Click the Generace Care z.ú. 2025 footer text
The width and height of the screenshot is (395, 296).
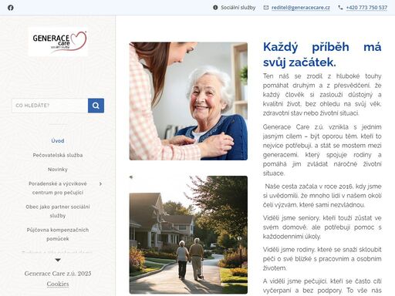pyautogui.click(x=58, y=274)
